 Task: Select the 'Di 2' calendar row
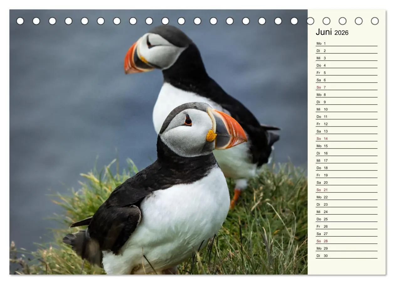pyautogui.click(x=346, y=51)
